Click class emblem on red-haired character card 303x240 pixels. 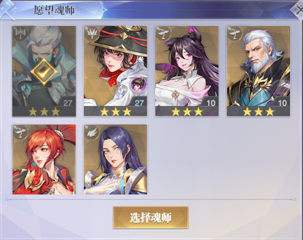click(x=20, y=132)
